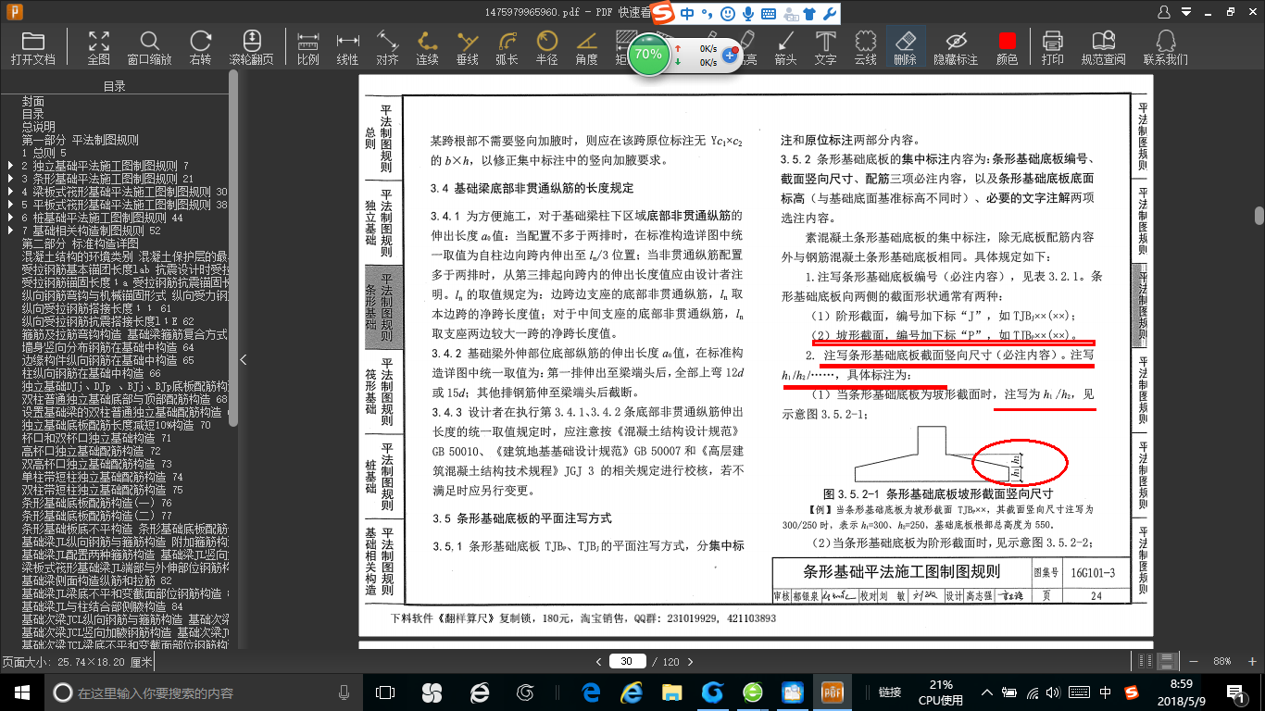Viewport: 1265px width, 711px height.
Task: Open a document with 打开文档
Action: (33, 48)
